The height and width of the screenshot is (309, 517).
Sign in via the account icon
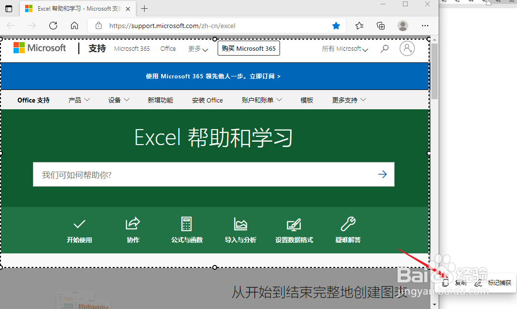click(407, 48)
